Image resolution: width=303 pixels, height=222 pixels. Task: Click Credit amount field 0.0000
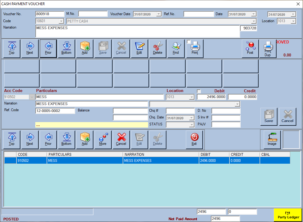click(242, 97)
